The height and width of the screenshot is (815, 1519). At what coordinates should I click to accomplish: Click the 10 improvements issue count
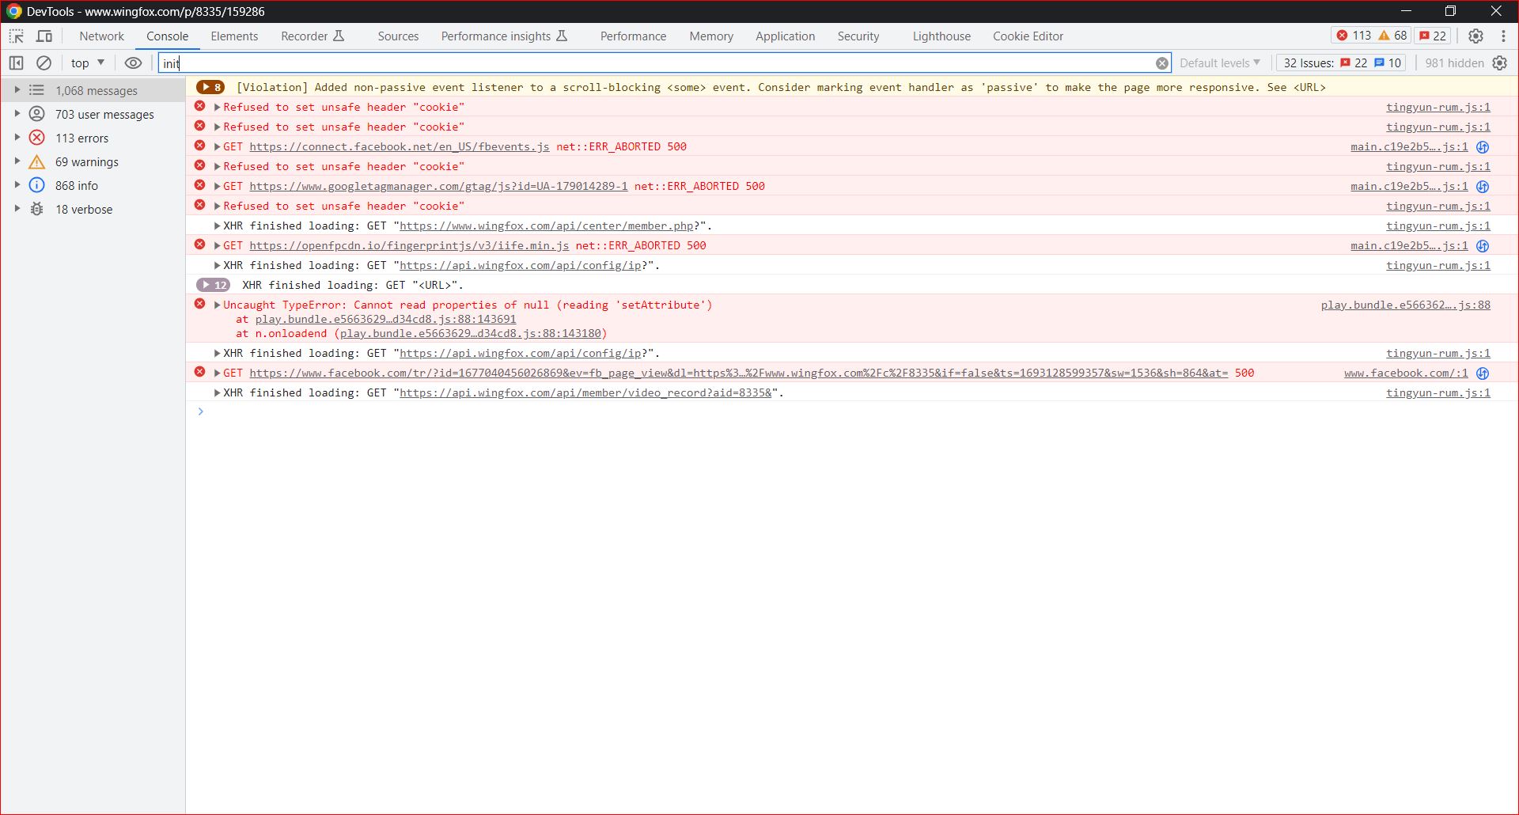point(1388,63)
